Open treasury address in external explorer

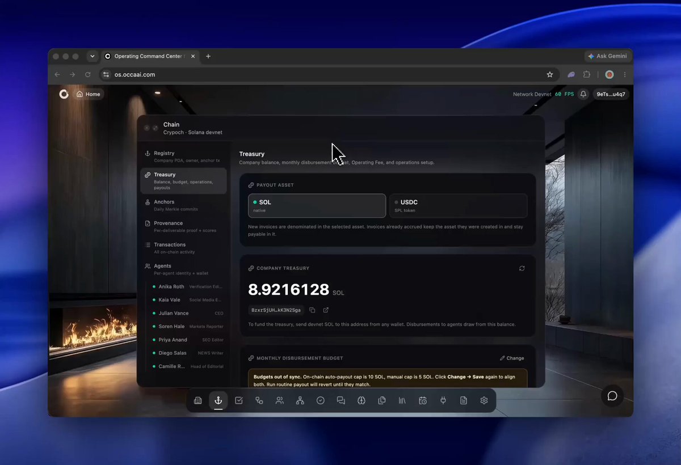[x=326, y=310]
